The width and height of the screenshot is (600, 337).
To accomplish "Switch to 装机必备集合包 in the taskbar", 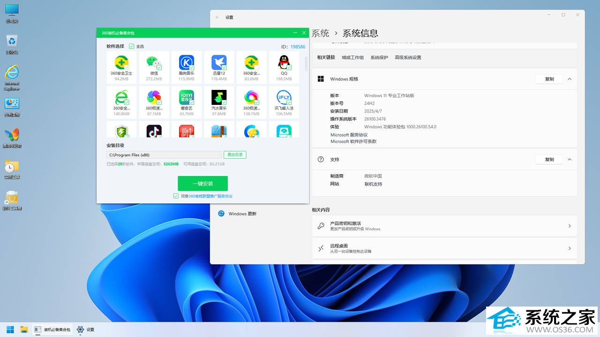I will [x=52, y=330].
